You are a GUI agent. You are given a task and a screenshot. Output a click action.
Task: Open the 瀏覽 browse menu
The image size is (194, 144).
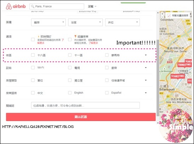[92, 6]
